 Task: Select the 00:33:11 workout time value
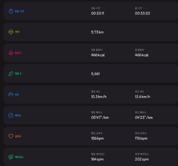click(97, 13)
